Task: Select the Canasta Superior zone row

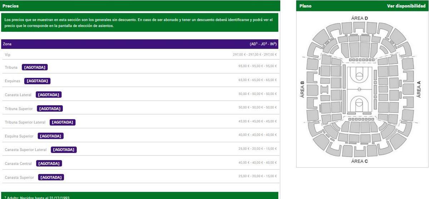Action: (140, 177)
